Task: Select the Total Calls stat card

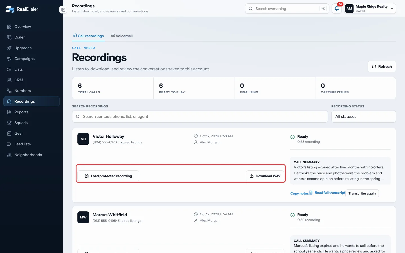Action: click(x=113, y=88)
